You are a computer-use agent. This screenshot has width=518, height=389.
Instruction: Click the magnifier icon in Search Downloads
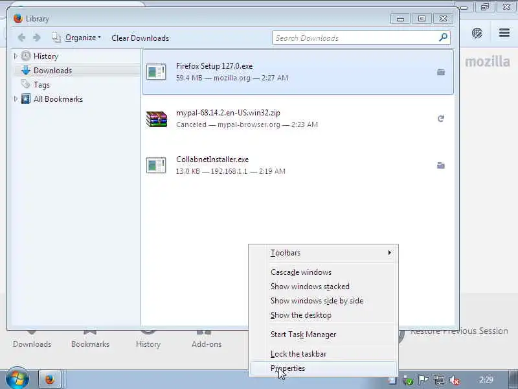tap(444, 38)
